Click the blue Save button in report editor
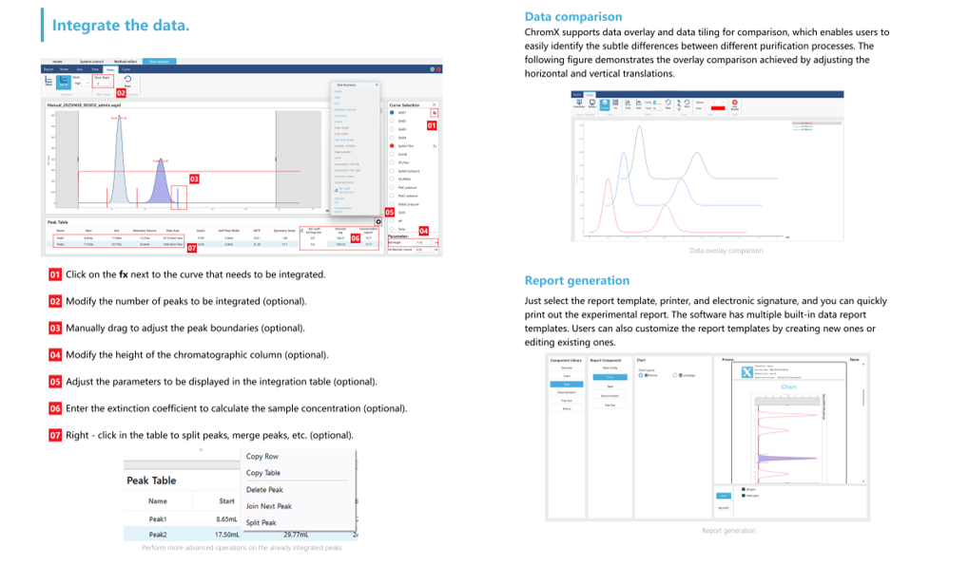The height and width of the screenshot is (584, 968). pyautogui.click(x=724, y=496)
